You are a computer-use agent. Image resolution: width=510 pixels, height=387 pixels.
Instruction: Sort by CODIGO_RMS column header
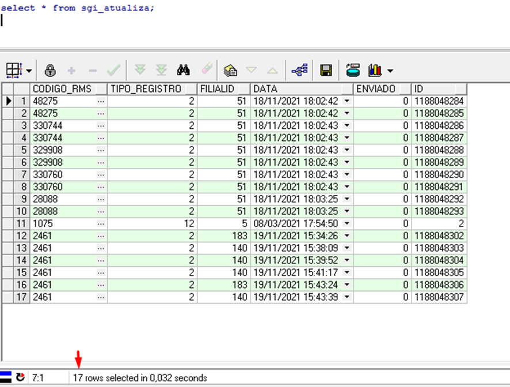coord(68,89)
